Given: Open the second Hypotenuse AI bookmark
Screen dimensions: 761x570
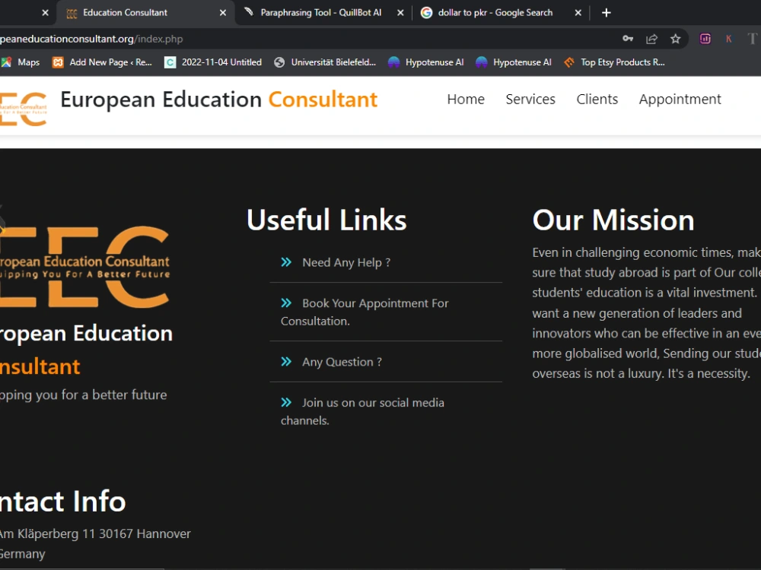Looking at the screenshot, I should click(x=514, y=62).
